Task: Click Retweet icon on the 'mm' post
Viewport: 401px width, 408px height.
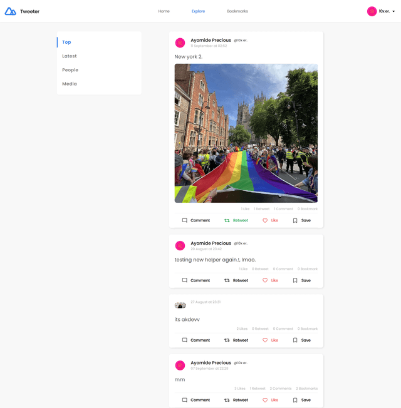Action: point(227,400)
